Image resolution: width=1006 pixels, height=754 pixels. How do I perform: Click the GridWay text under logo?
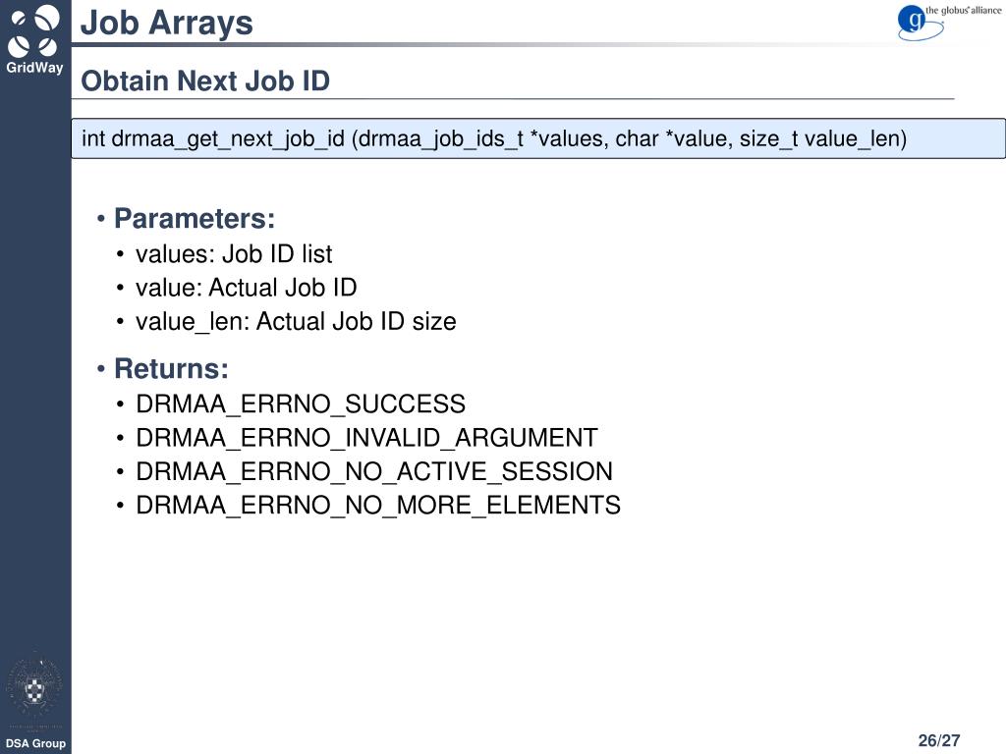[34, 68]
